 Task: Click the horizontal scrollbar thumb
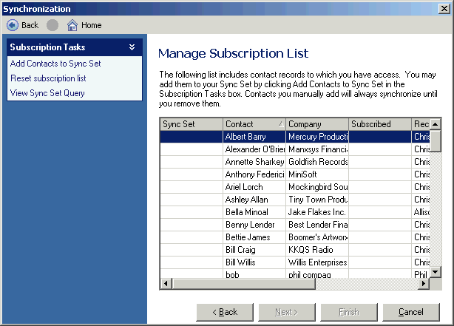(243, 283)
